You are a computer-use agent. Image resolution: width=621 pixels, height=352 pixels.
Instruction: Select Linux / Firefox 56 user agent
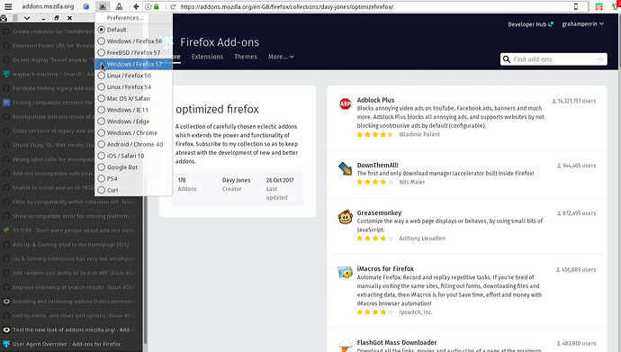coord(133,76)
